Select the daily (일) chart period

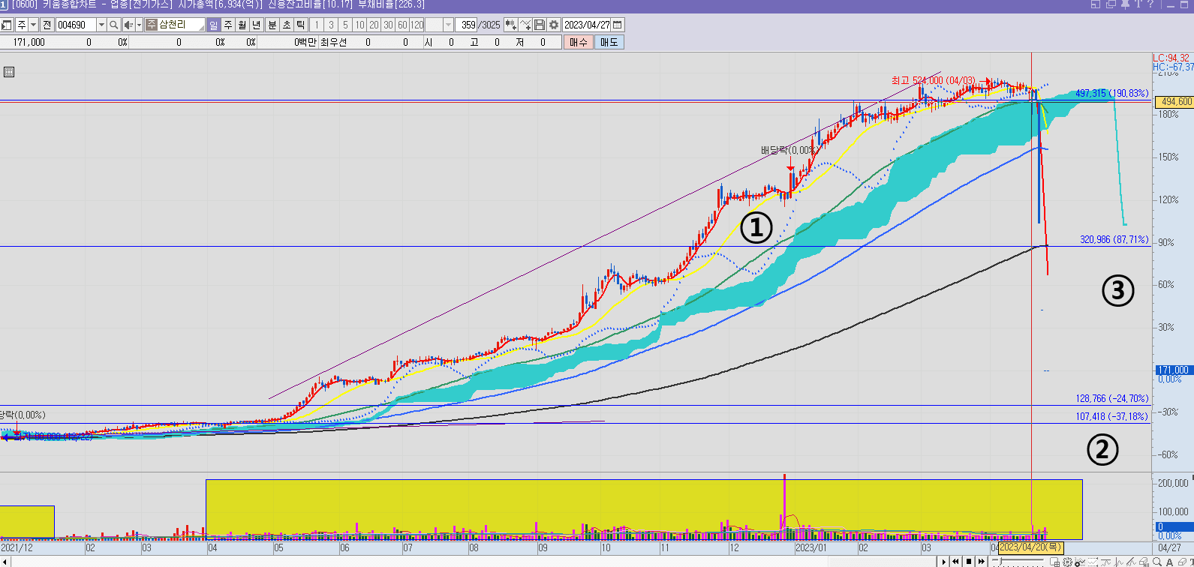(x=214, y=25)
